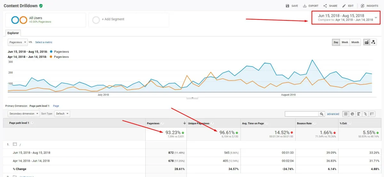Select the pie chart percentage view icon

(352, 114)
